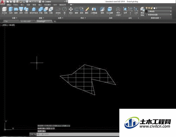Click the Culling (剔除) selection icon
Viewport: 176px width, 137px height.
click(102, 10)
